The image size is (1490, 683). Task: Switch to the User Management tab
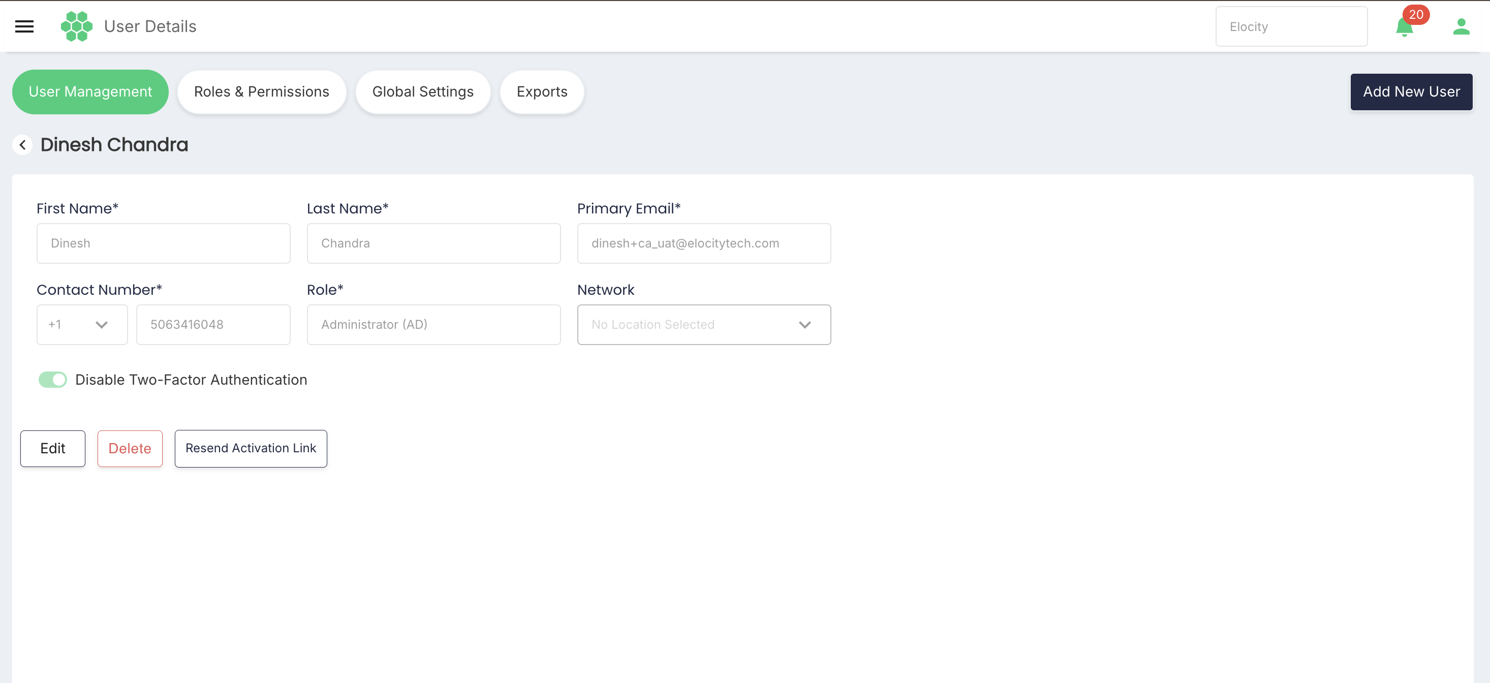coord(90,92)
